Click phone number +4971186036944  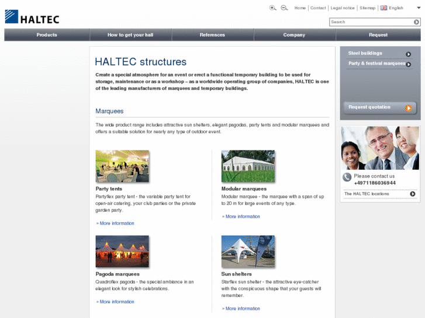coord(375,183)
